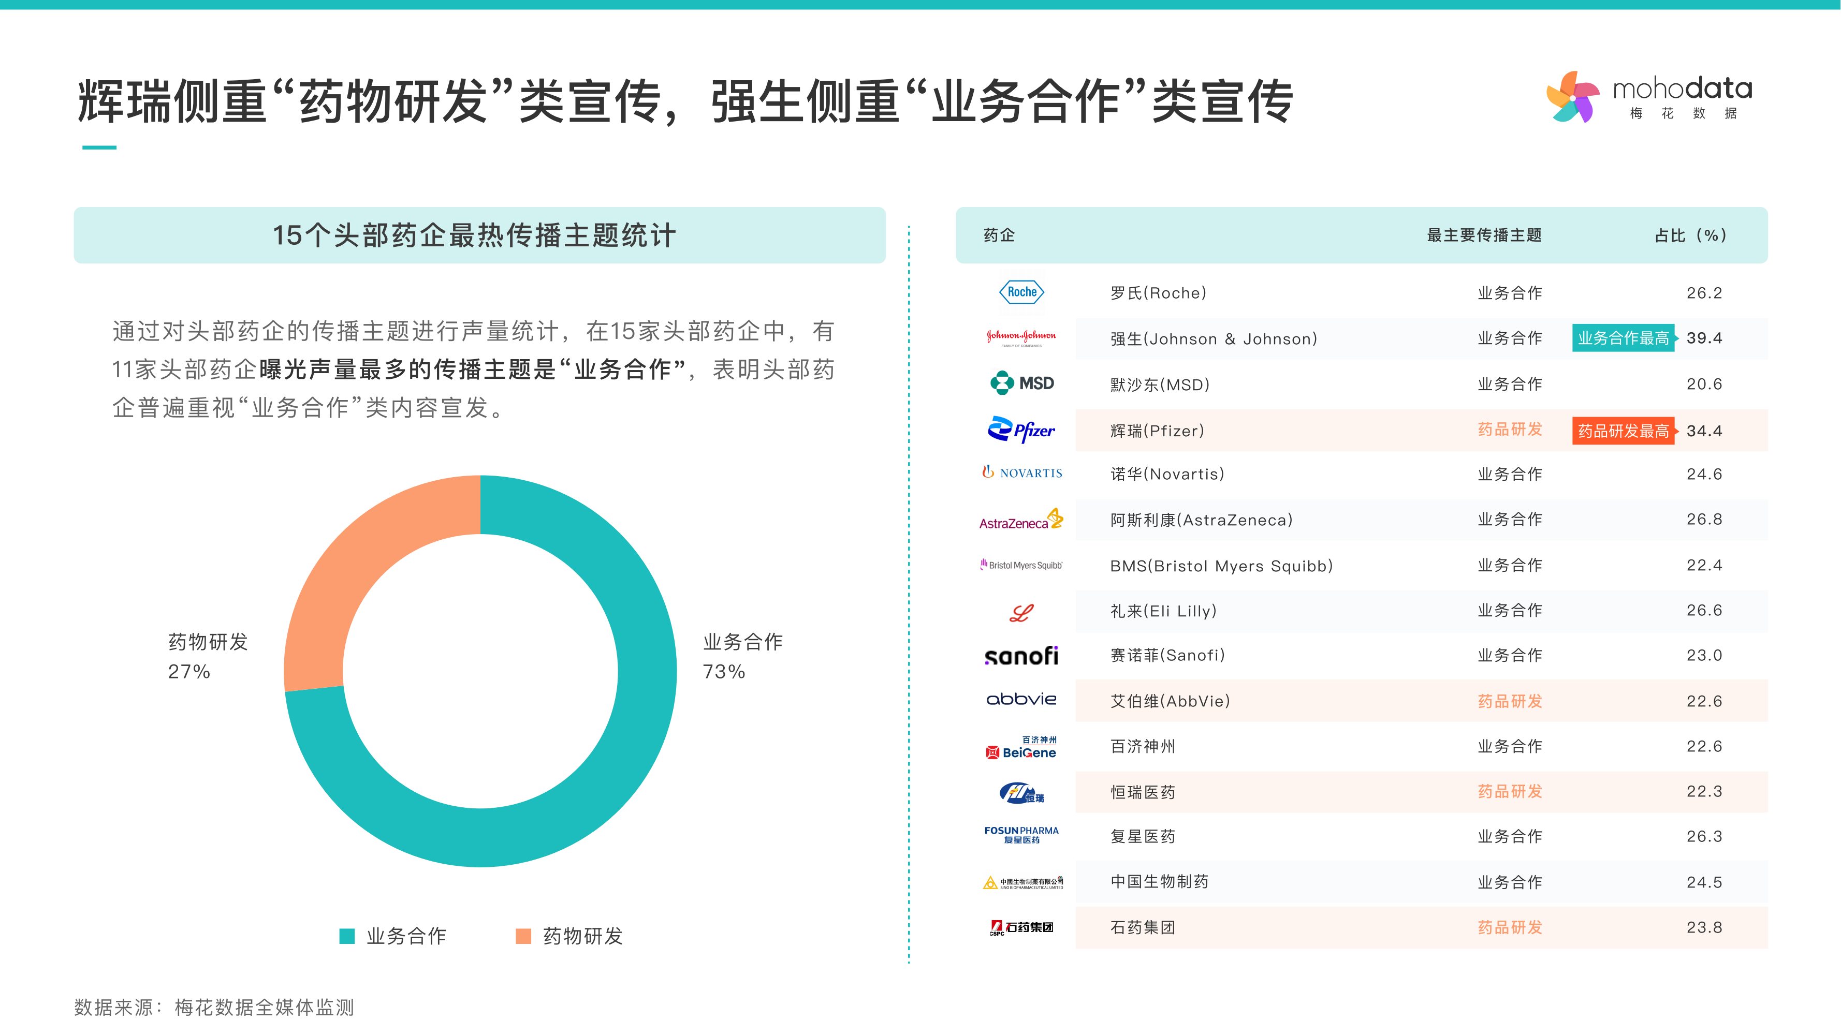Click the mohodata pinwheel logo
The height and width of the screenshot is (1035, 1841).
point(1572,98)
